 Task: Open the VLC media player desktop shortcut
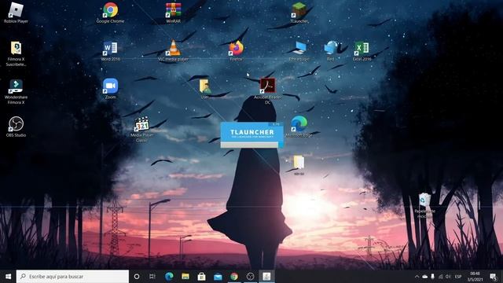tap(173, 51)
